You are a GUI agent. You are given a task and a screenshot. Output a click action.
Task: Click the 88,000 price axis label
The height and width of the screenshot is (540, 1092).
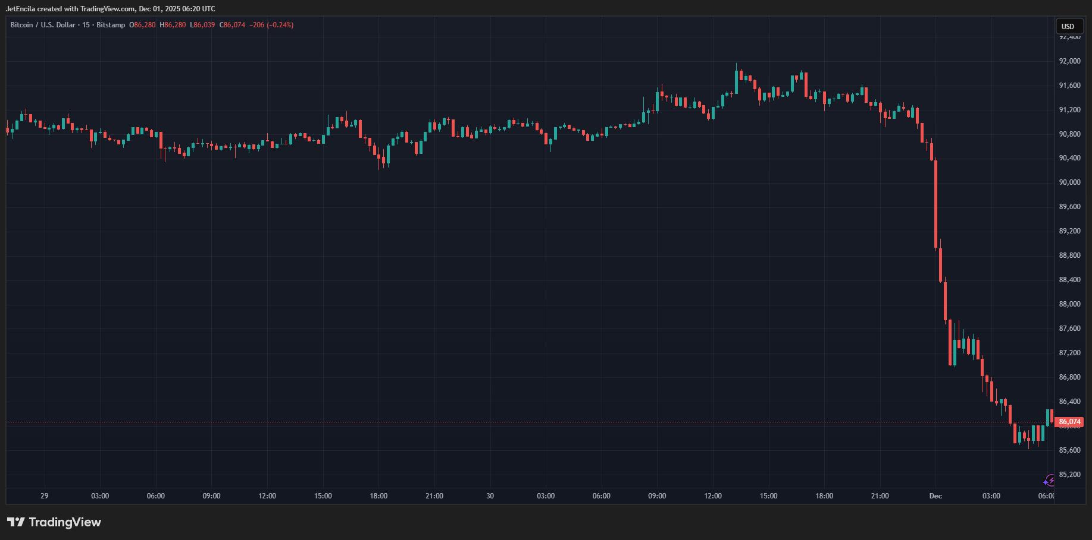click(1069, 304)
